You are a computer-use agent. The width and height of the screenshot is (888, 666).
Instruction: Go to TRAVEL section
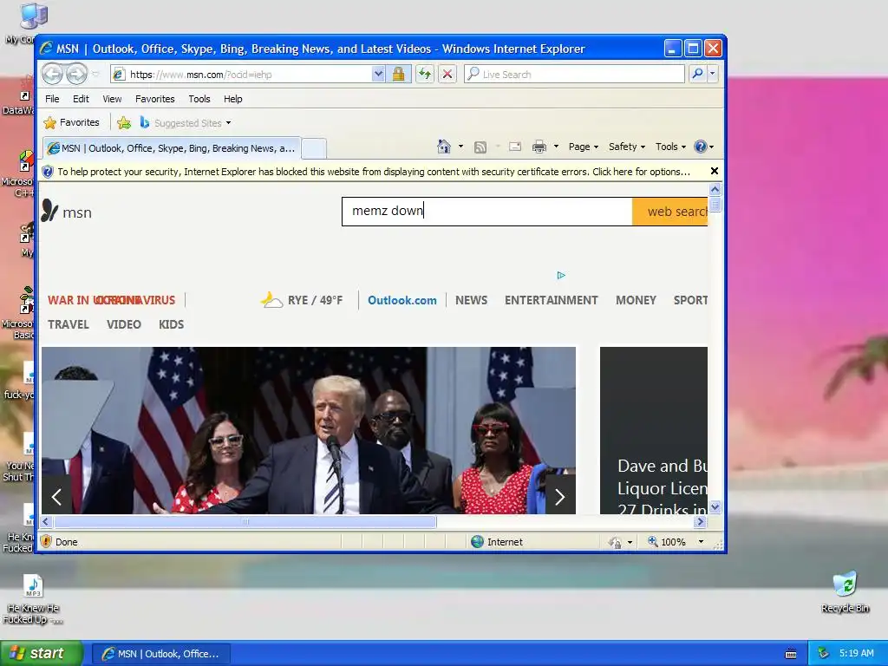(x=69, y=324)
